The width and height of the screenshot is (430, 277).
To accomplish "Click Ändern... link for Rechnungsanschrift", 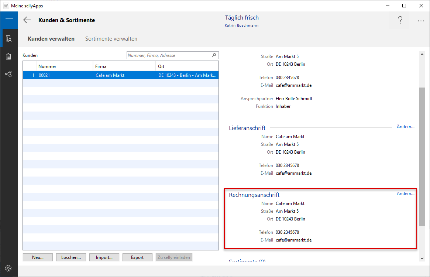I will 405,194.
